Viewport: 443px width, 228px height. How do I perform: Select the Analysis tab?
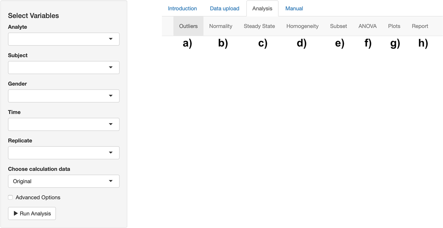point(262,8)
